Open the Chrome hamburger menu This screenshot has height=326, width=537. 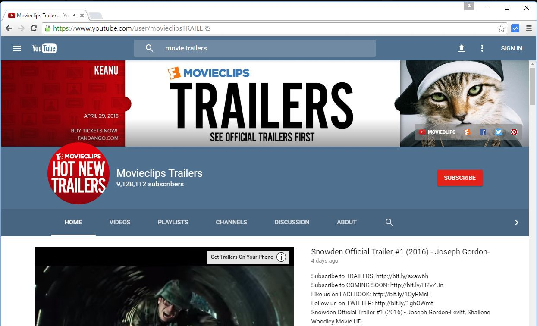(529, 28)
